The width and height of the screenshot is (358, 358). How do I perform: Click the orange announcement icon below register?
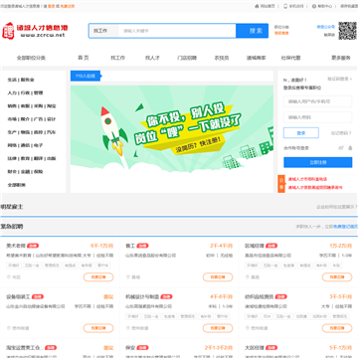[281, 184]
